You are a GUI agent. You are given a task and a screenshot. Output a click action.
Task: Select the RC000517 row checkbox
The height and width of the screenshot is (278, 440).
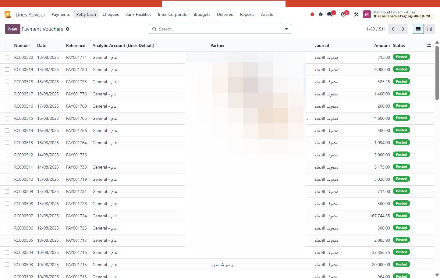tap(7, 94)
